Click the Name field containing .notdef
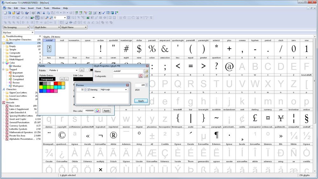 click(128, 71)
